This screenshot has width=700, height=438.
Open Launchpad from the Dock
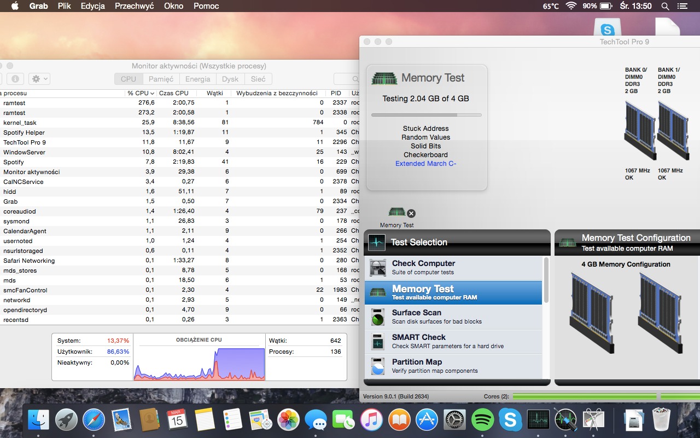tap(66, 420)
